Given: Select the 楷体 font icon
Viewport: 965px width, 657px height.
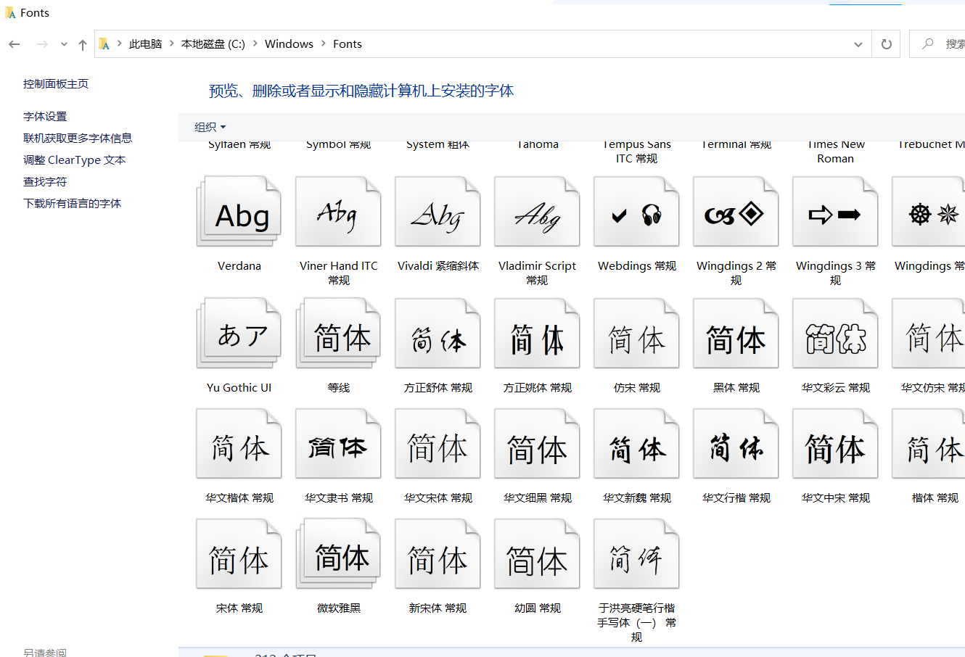Looking at the screenshot, I should pos(929,443).
